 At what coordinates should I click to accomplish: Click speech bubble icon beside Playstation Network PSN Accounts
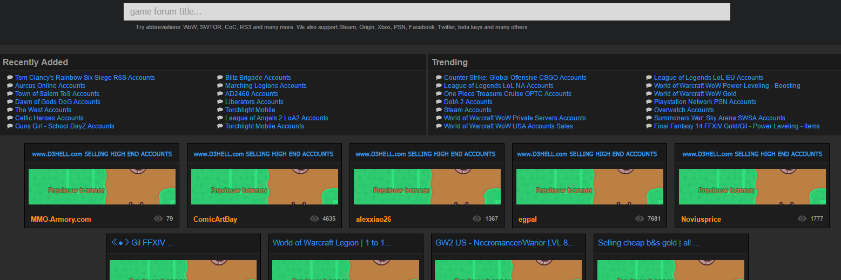649,102
